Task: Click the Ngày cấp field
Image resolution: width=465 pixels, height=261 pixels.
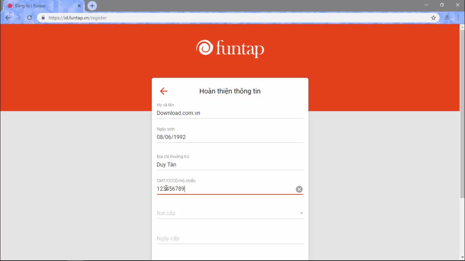Action: click(x=230, y=239)
